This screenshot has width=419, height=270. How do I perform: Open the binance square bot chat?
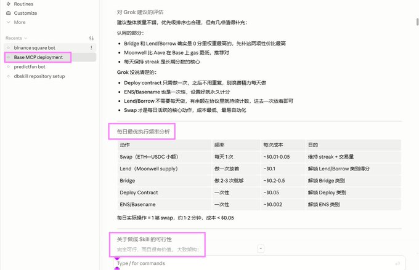[x=35, y=48]
